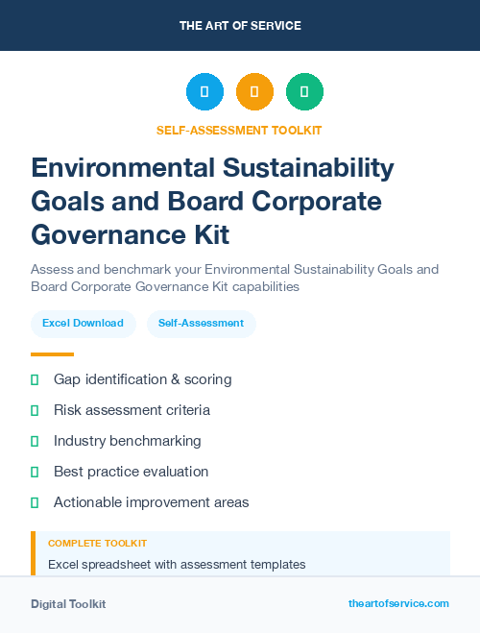This screenshot has height=633, width=480.
Task: Click the text Actionable improvement areas
Action: (x=152, y=502)
